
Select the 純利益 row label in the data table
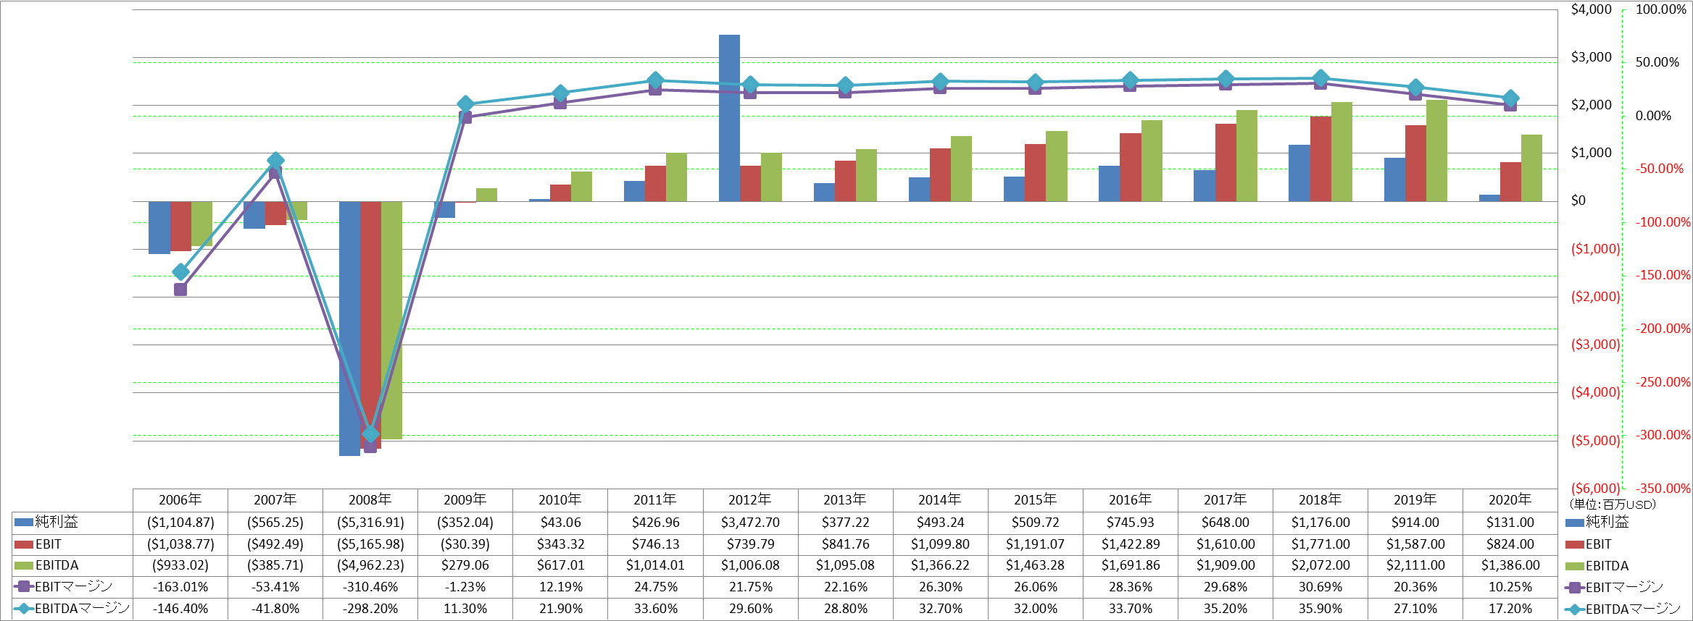click(46, 522)
